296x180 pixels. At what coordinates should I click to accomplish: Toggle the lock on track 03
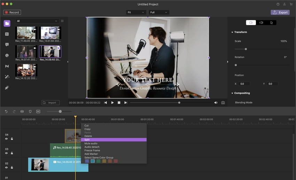click(x=12, y=153)
